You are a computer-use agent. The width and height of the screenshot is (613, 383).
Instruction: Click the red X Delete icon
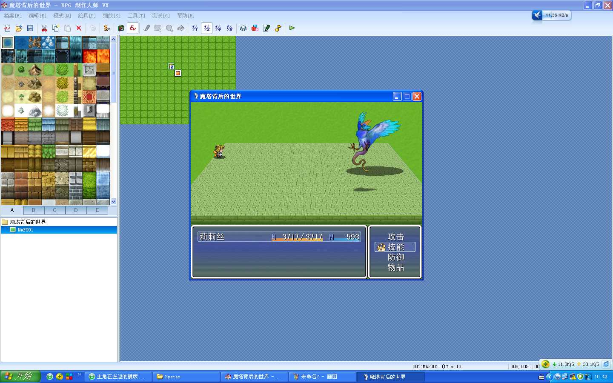(79, 28)
